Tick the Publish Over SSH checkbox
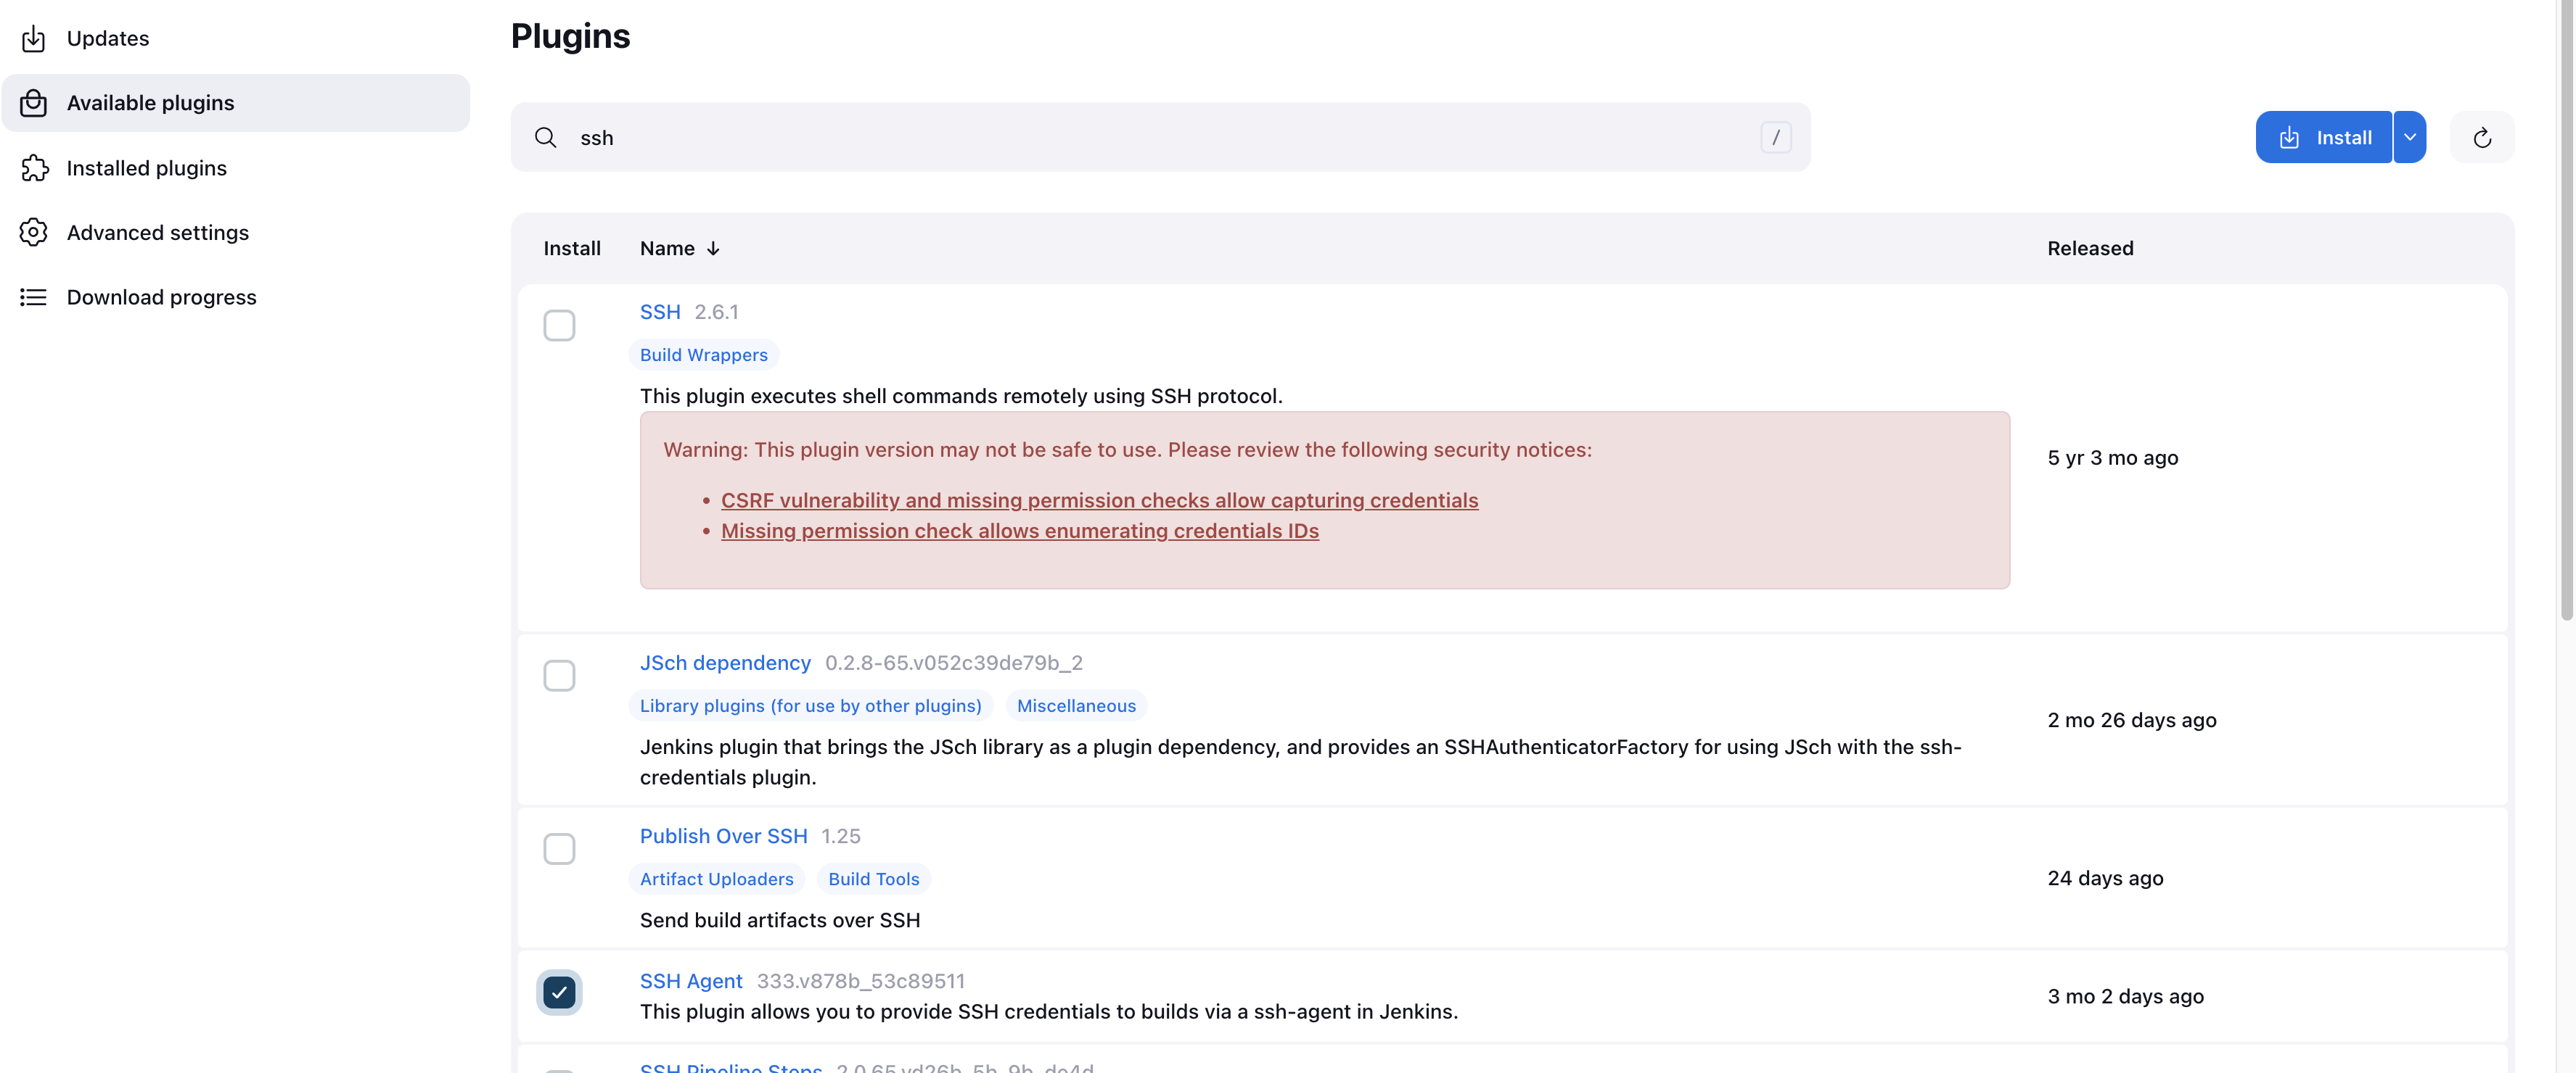2576x1073 pixels. coord(559,849)
